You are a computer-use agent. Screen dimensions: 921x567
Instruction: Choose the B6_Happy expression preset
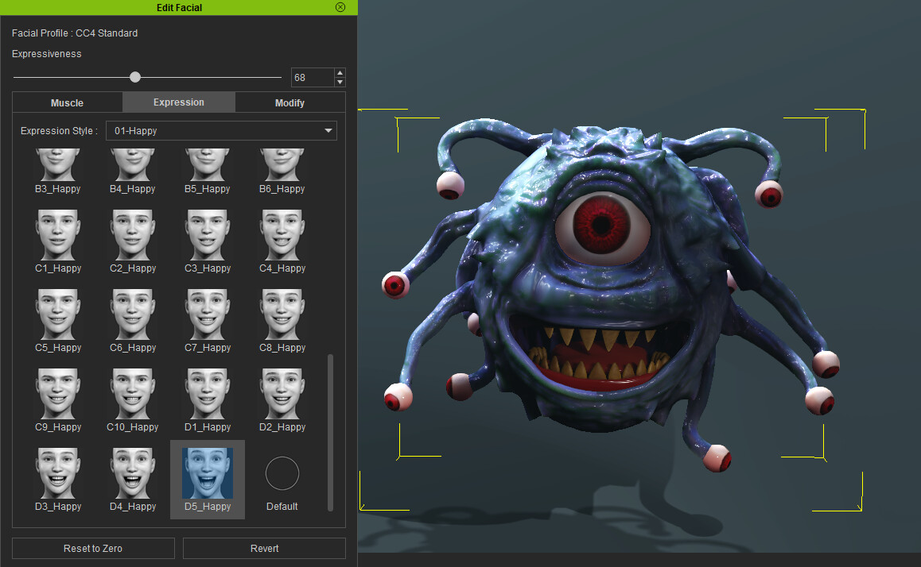coord(282,165)
